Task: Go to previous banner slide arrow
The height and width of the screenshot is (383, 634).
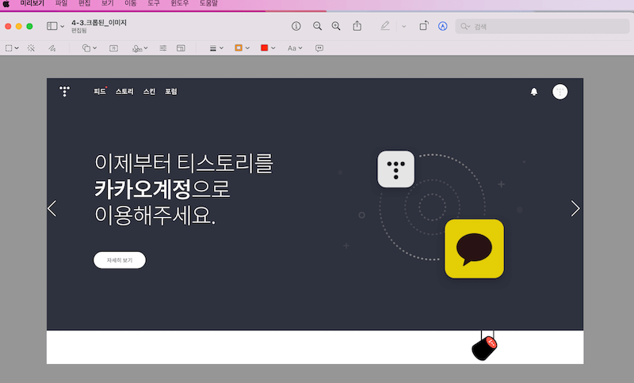Action: point(52,209)
